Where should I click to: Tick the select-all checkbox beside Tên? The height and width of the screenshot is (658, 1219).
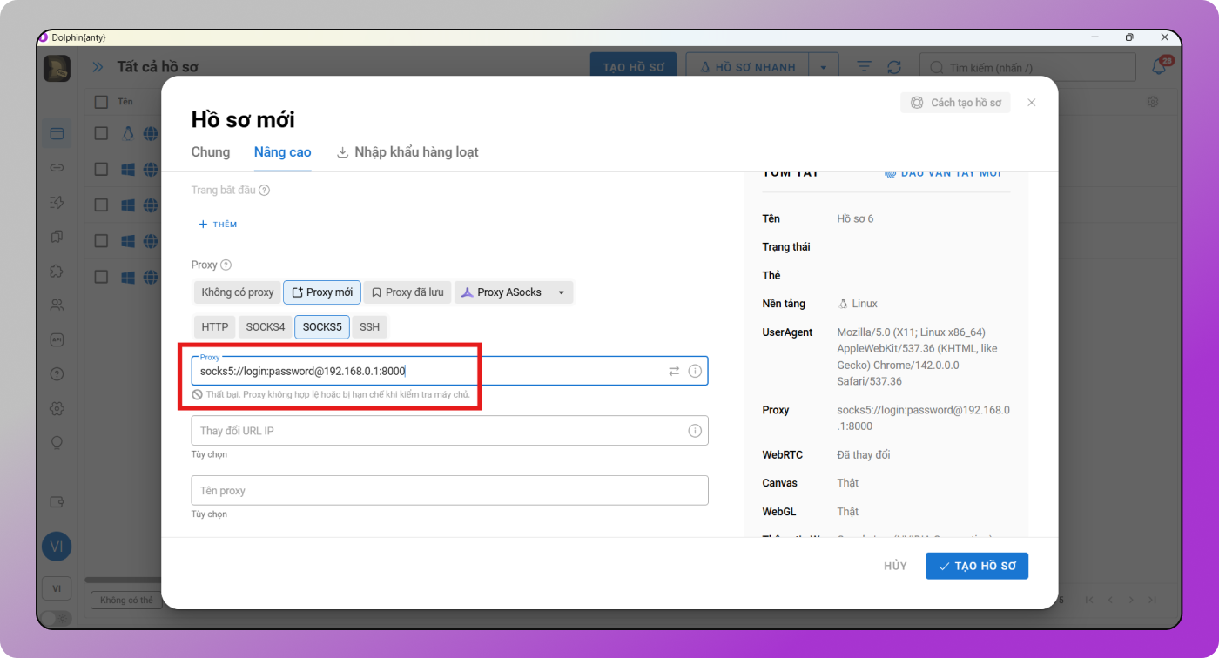click(x=102, y=102)
